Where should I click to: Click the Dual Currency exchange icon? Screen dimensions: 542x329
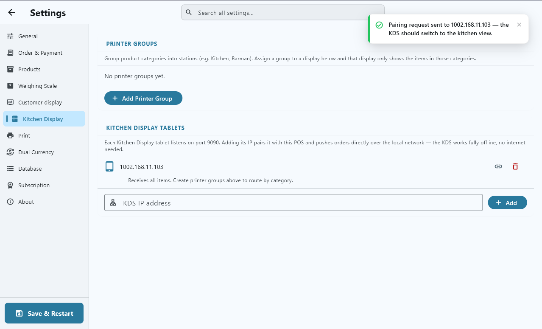point(11,152)
